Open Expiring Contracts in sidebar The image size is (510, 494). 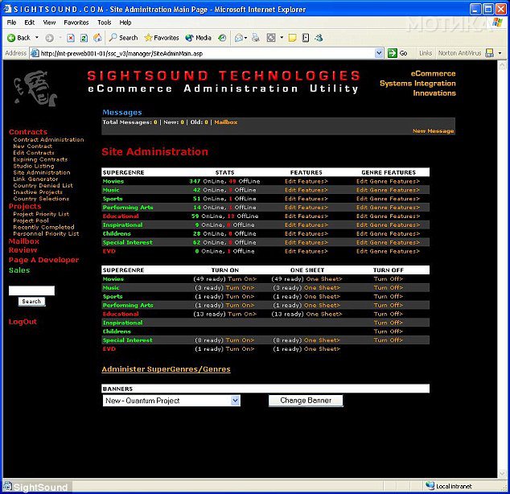point(40,159)
